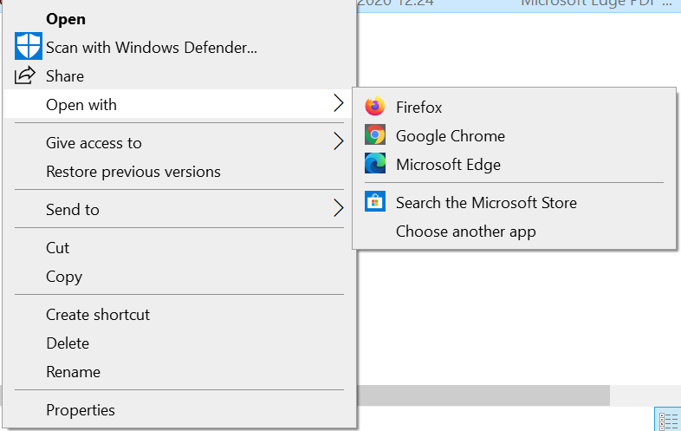
Task: Expand the Give access to submenu arrow
Action: 339,141
